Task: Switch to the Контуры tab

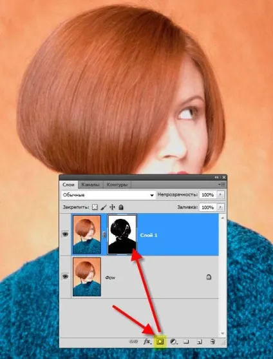Action: (117, 185)
